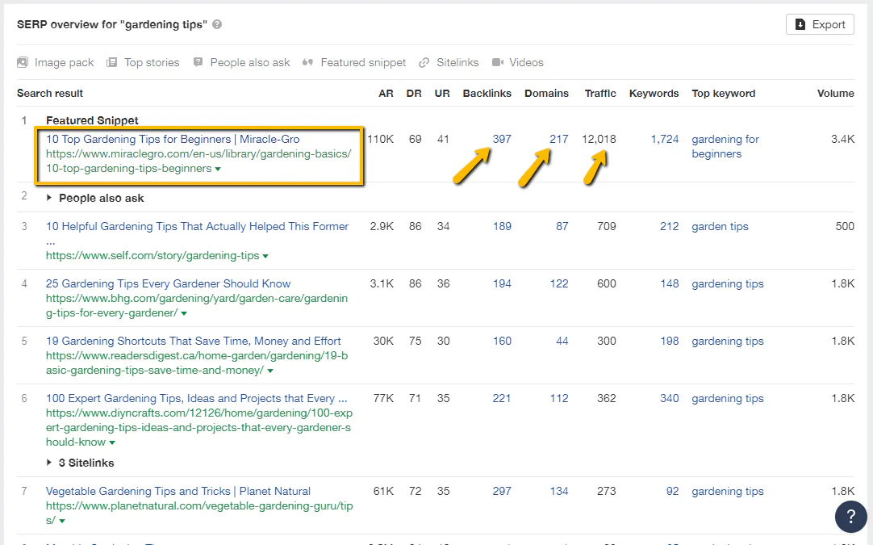
Task: Click backlinks value 297 for planetnatural.com
Action: [x=502, y=491]
